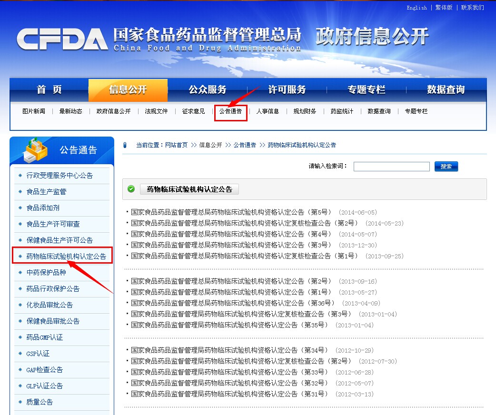
Task: Open the 首页 main navigation tab
Action: tap(50, 90)
